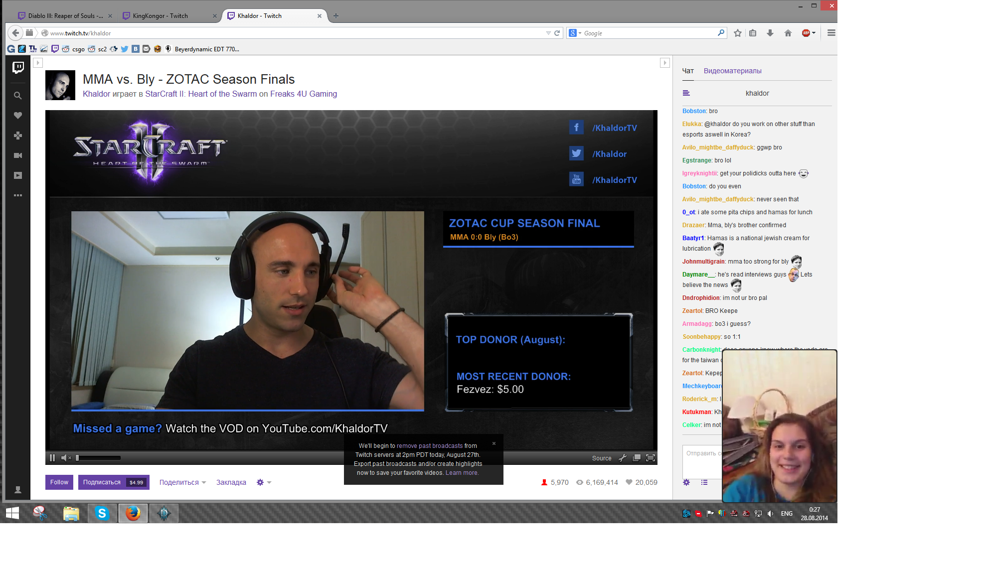Open the games controller sidebar icon

18,136
